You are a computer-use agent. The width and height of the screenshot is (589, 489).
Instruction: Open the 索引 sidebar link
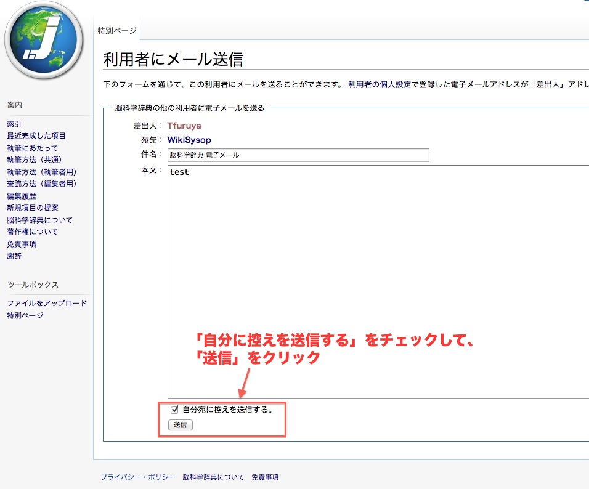click(x=14, y=124)
